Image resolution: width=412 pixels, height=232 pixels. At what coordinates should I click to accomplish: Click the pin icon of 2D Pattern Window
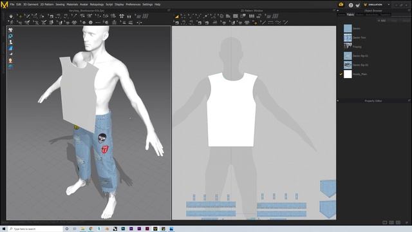[334, 10]
